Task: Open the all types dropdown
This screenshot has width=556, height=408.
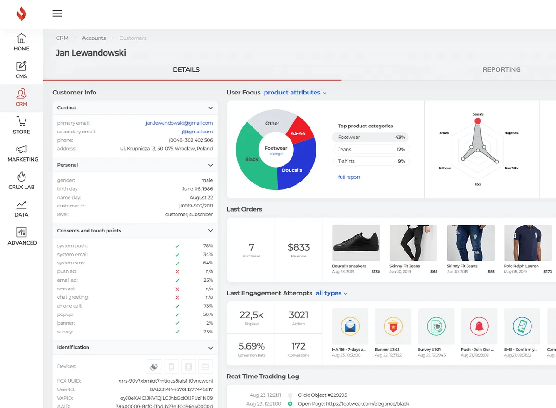Action: pos(331,293)
